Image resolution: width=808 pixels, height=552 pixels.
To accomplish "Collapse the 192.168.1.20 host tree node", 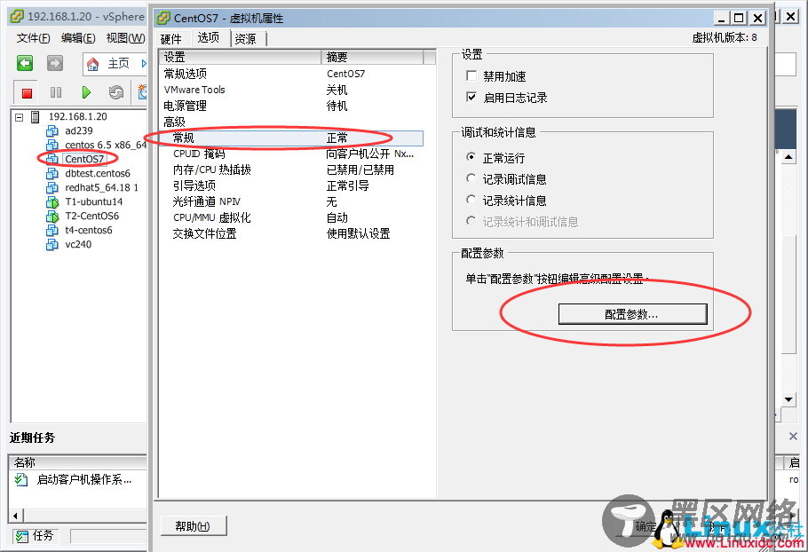I will 19,117.
